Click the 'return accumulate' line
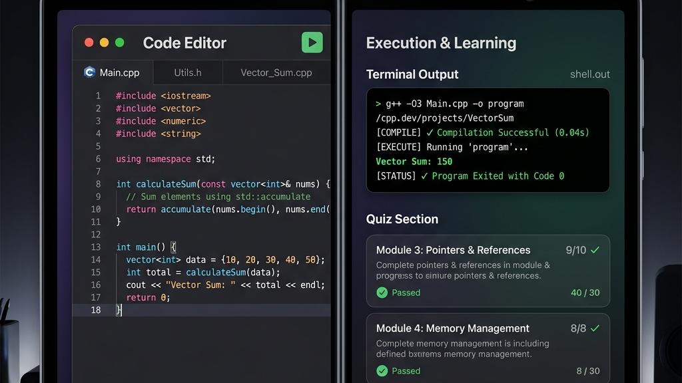The height and width of the screenshot is (383, 682). 228,209
